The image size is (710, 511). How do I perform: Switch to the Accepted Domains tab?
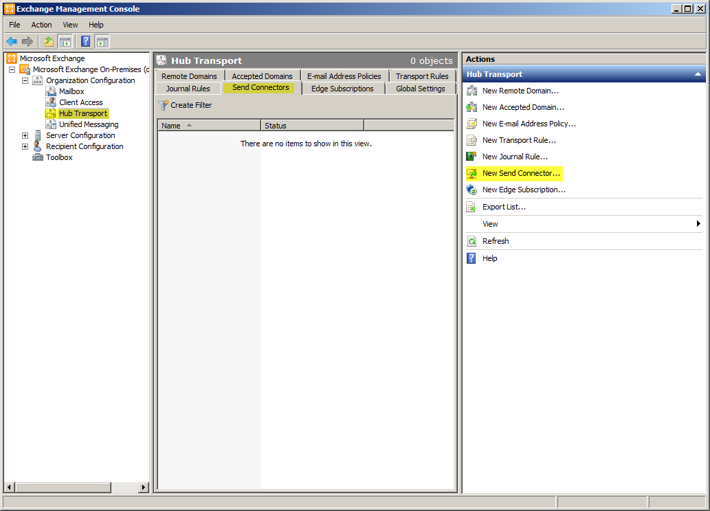pyautogui.click(x=262, y=76)
